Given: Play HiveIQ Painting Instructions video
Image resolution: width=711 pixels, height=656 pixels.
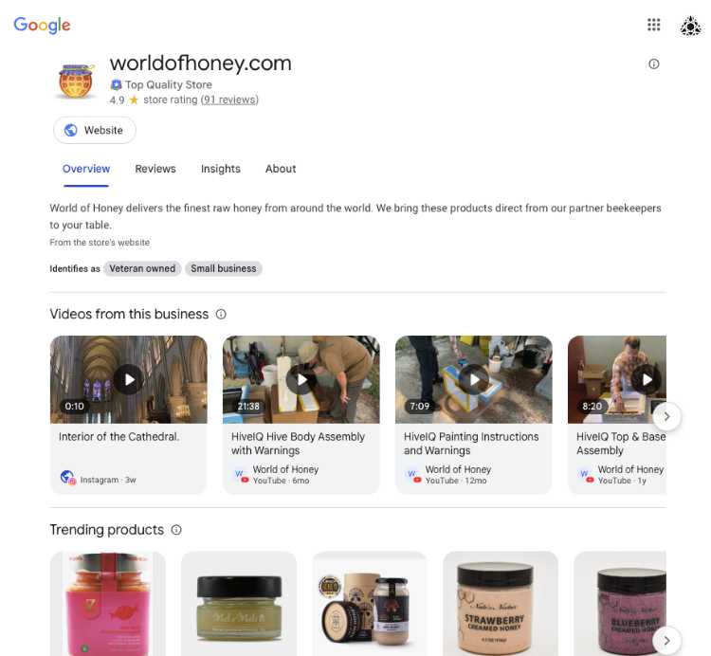Looking at the screenshot, I should click(x=474, y=379).
